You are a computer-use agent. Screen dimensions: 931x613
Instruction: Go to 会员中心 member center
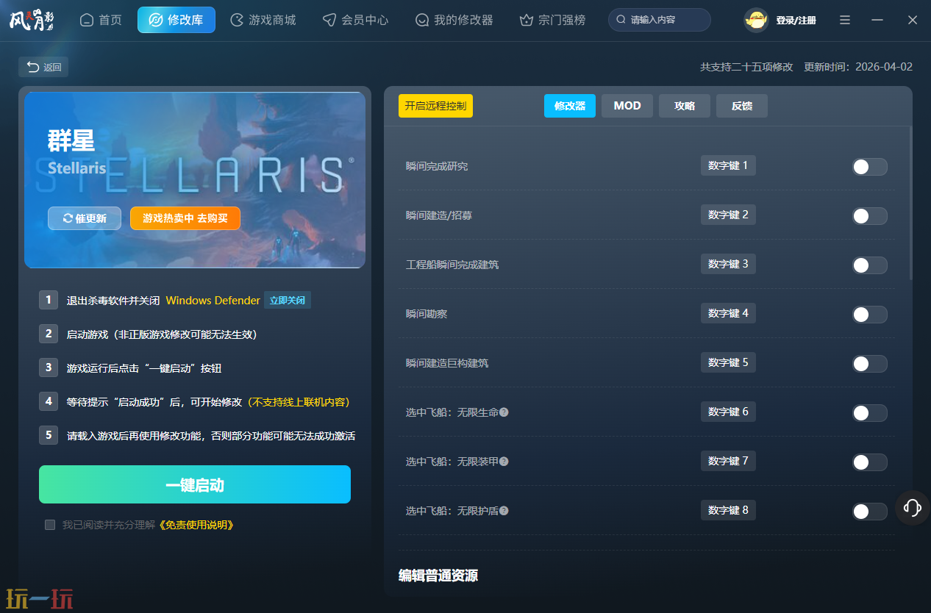tap(356, 20)
